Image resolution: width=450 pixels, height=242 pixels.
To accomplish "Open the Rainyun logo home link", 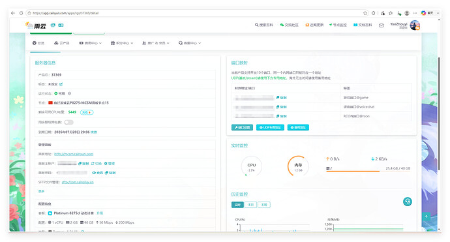I will click(x=36, y=25).
